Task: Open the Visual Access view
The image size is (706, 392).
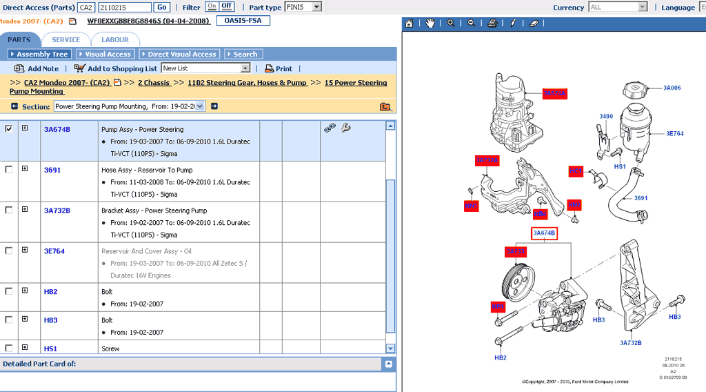Action: click(105, 54)
